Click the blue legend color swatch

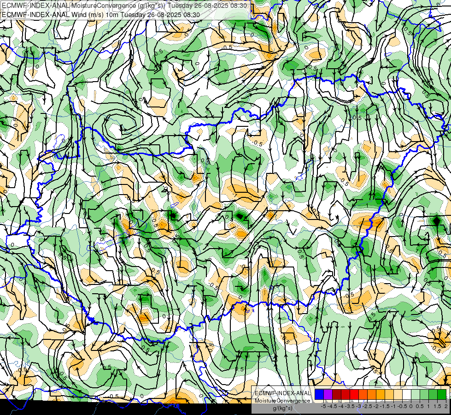click(319, 394)
